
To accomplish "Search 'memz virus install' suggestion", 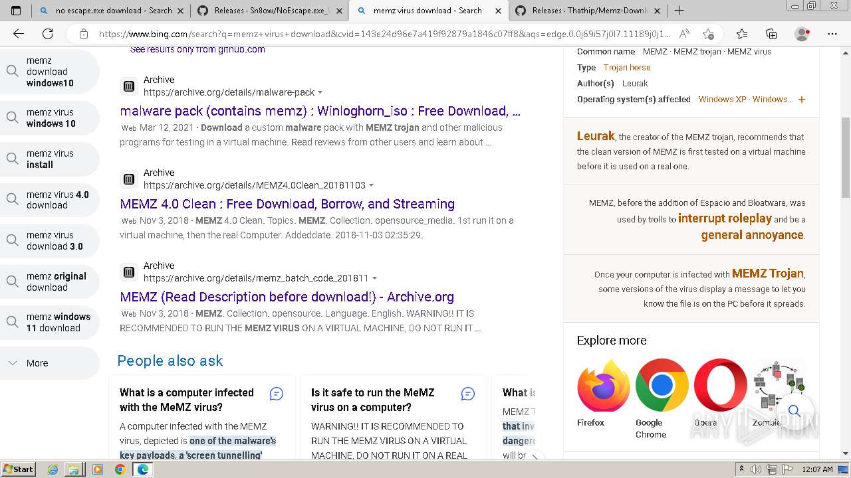I will pos(50,159).
